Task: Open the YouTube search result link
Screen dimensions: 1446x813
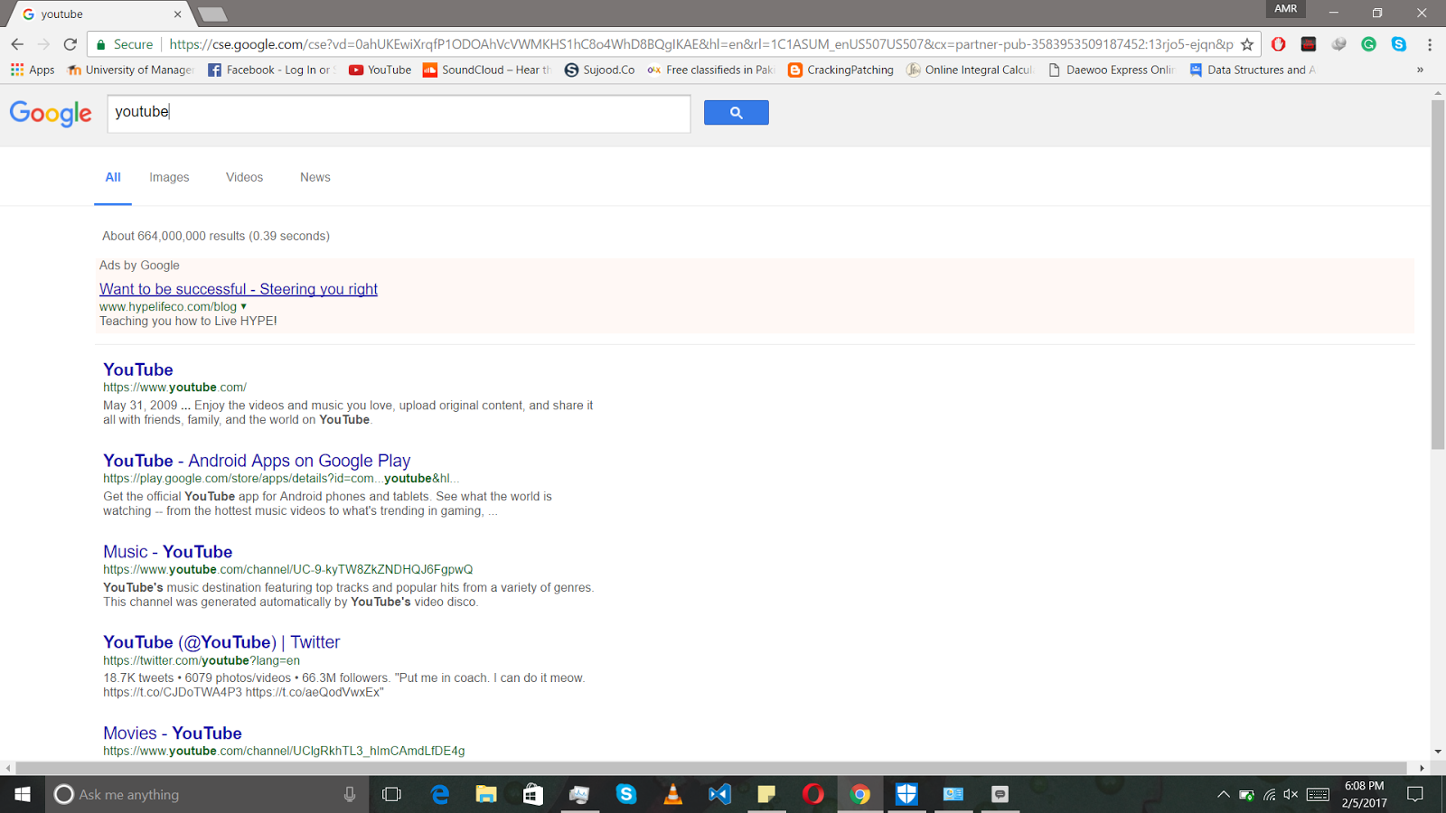Action: 137,369
